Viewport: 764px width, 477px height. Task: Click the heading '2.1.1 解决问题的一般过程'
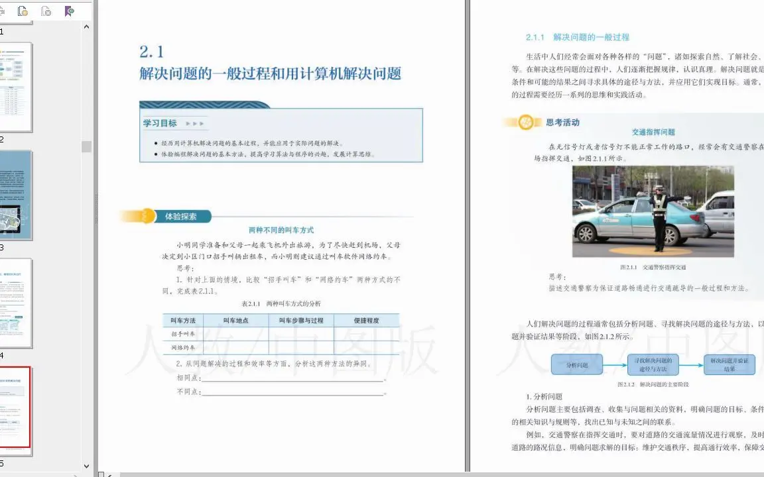(578, 37)
